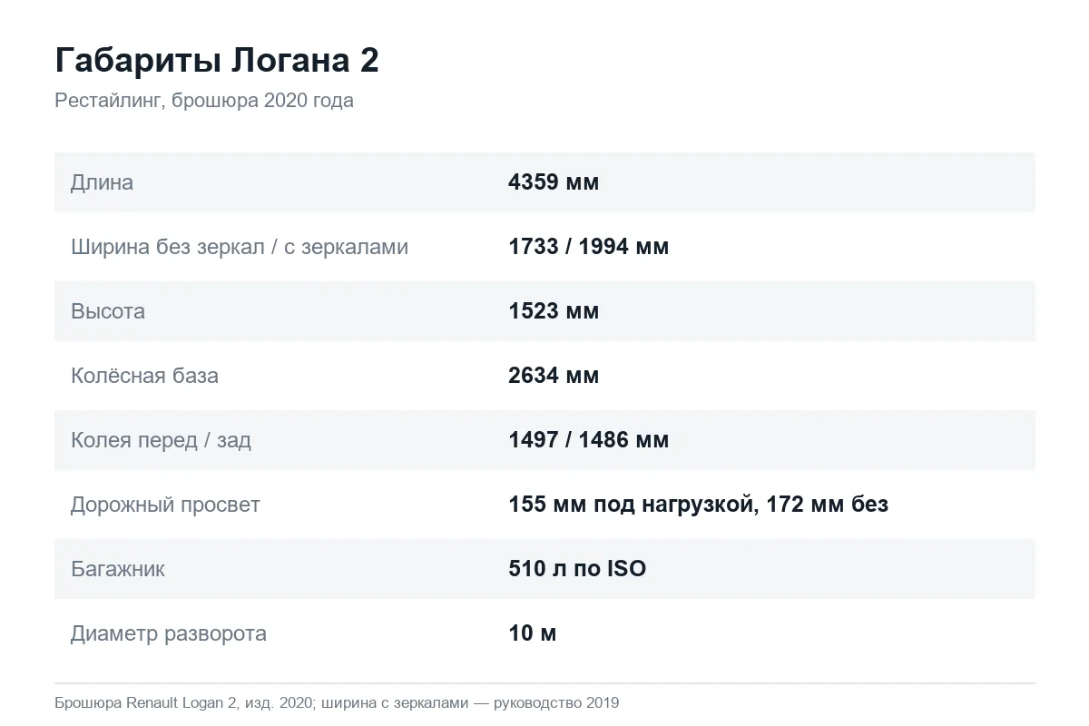Click the value '510 л по ISO'
Screen dimensions: 1089x726
[x=577, y=569]
